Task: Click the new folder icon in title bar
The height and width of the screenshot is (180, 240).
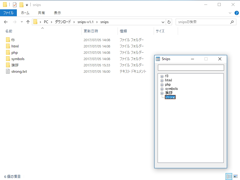Action: (x=21, y=5)
